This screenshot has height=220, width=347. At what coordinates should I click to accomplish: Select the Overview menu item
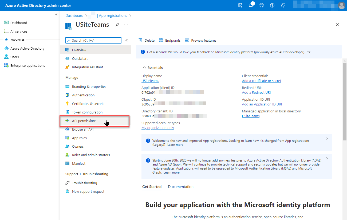96,50
